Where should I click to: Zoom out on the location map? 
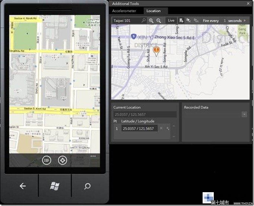pos(159,21)
